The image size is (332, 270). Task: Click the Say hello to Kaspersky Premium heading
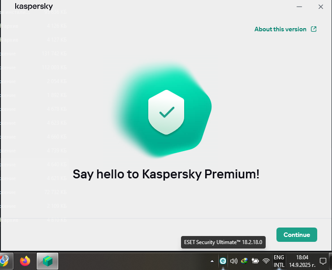166,174
